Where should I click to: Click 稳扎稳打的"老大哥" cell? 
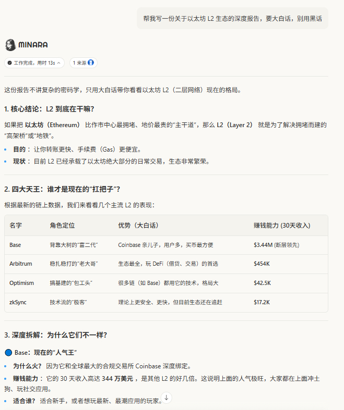tap(74, 264)
